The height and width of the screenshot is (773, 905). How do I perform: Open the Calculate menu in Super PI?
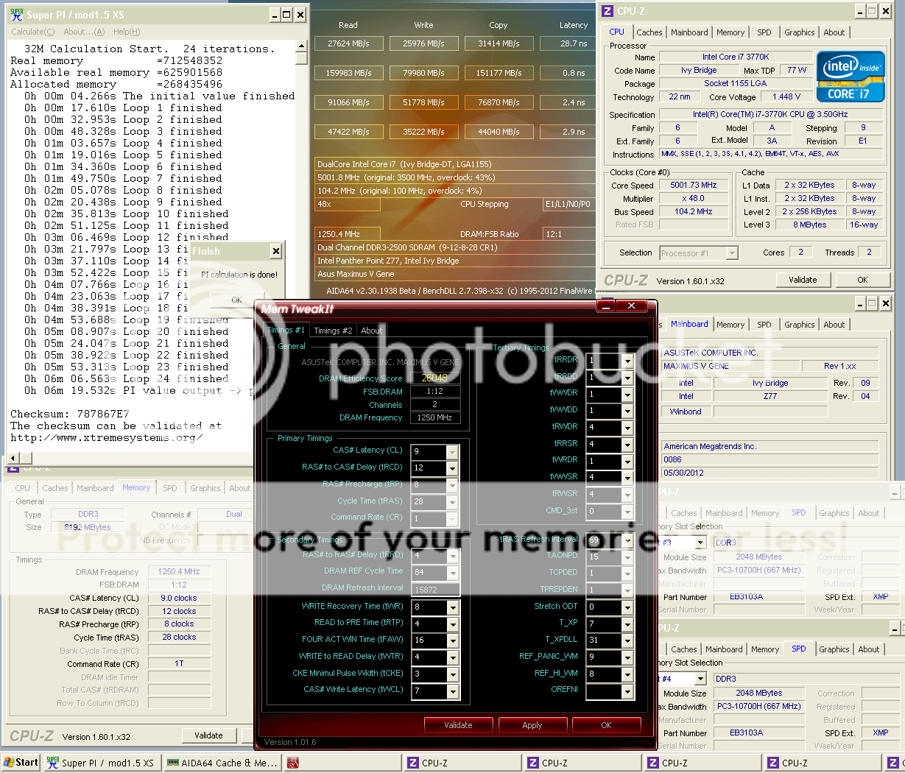[32, 32]
